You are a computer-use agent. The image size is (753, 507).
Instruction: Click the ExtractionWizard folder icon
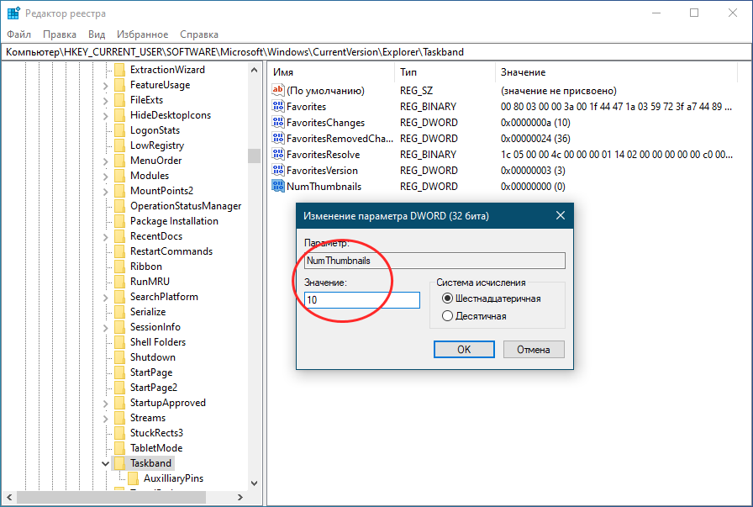pyautogui.click(x=119, y=70)
